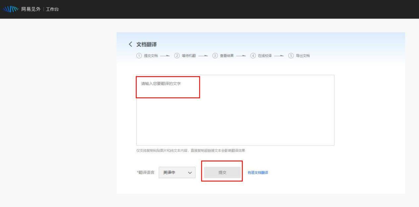Click the 提交 submit button

pyautogui.click(x=222, y=173)
